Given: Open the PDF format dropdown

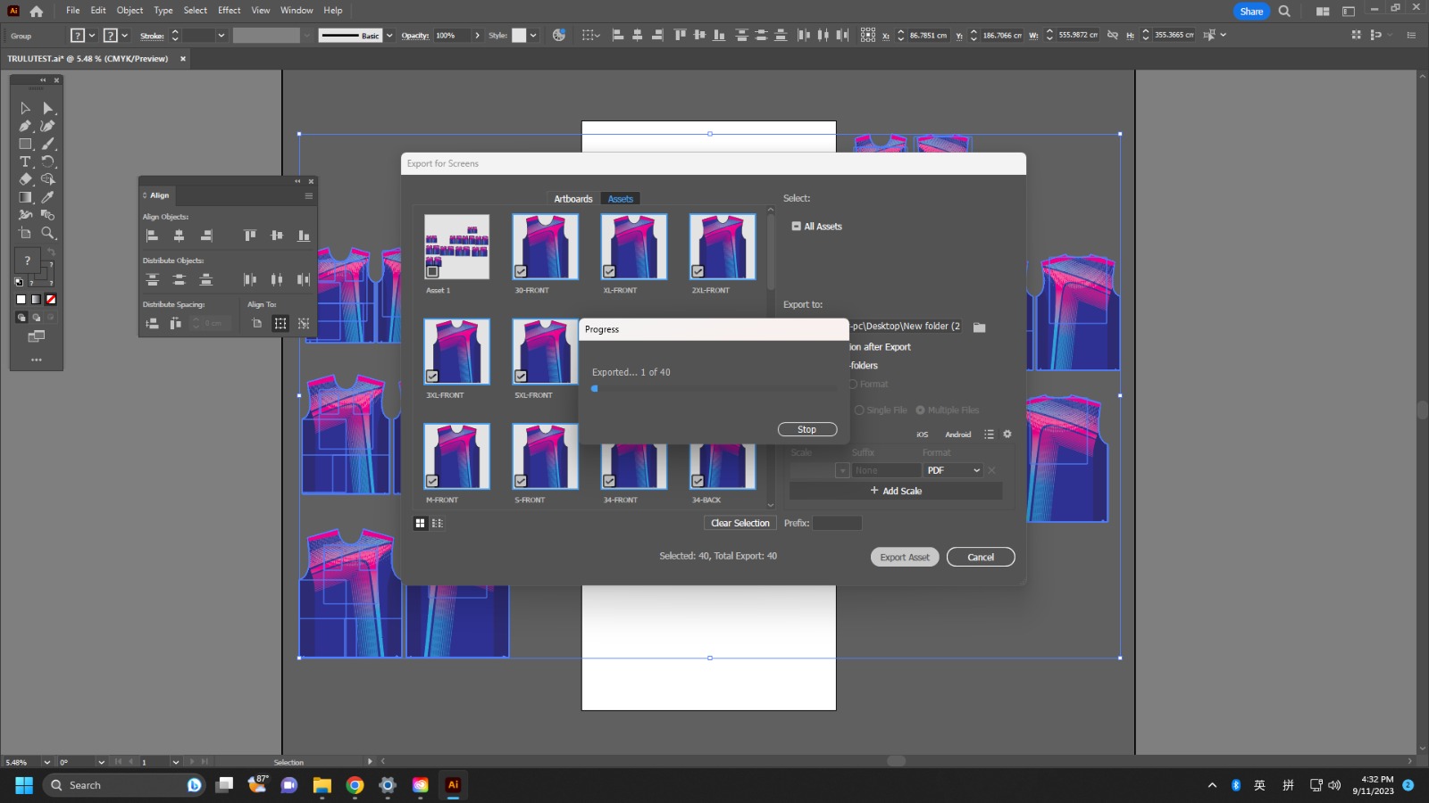Looking at the screenshot, I should point(953,470).
